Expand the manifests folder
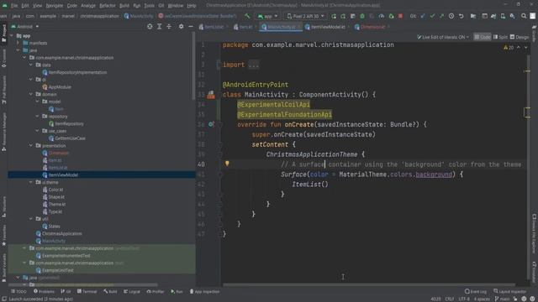Image resolution: width=538 pixels, height=302 pixels. [x=18, y=43]
